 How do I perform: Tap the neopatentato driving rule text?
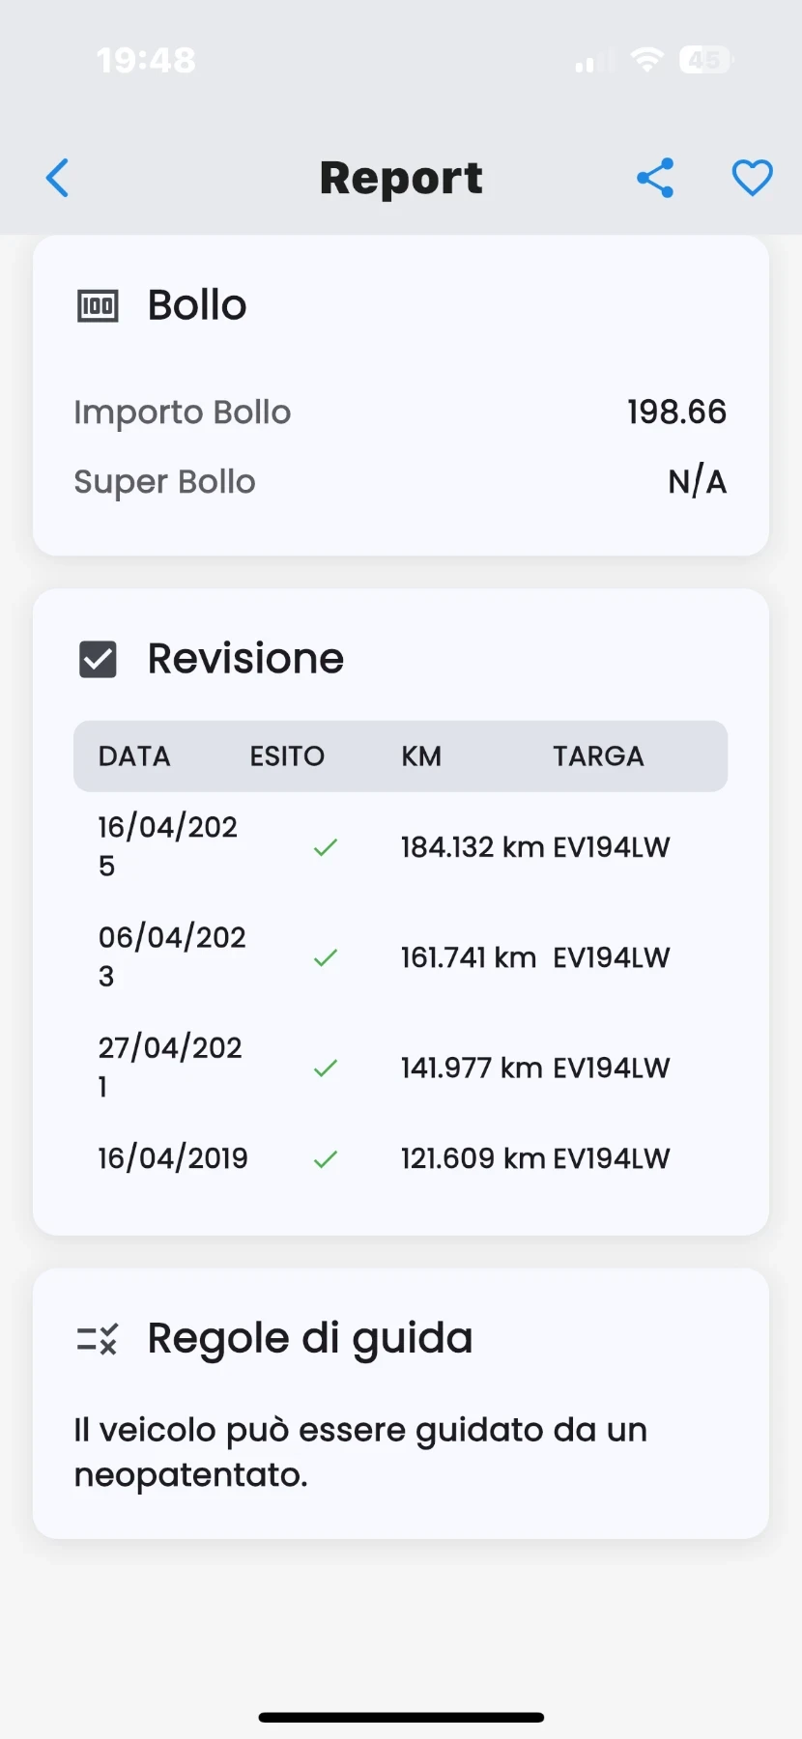point(360,1452)
